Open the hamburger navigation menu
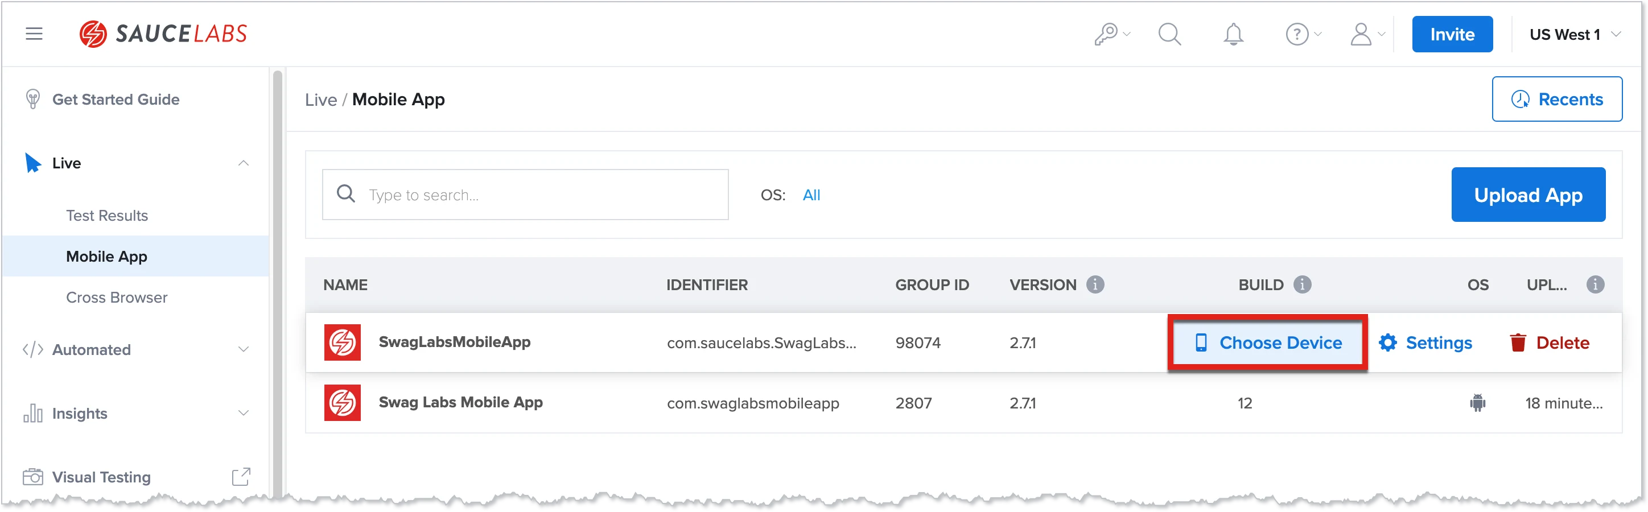The image size is (1648, 512). [x=34, y=34]
